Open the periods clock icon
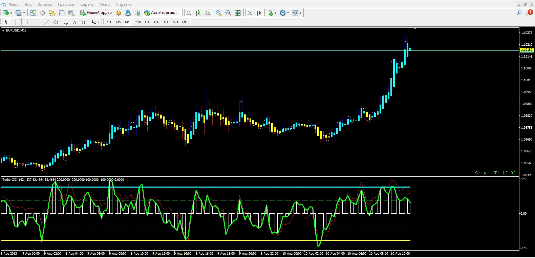Viewport: 535px width, 258px height. coord(283,13)
